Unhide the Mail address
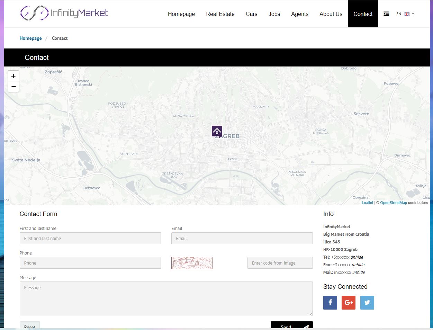Viewport: 433px width, 330px height. (x=358, y=273)
